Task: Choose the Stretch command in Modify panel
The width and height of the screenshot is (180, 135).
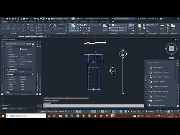Action: 30,31
